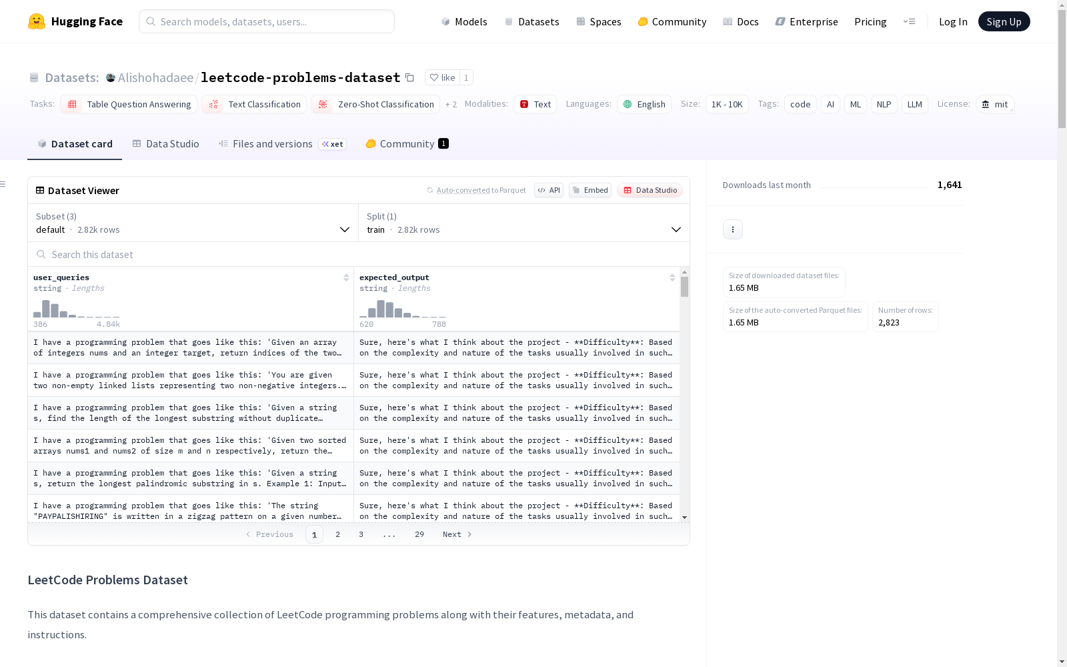
Task: Click the Alishohadaee author avatar
Action: (111, 77)
